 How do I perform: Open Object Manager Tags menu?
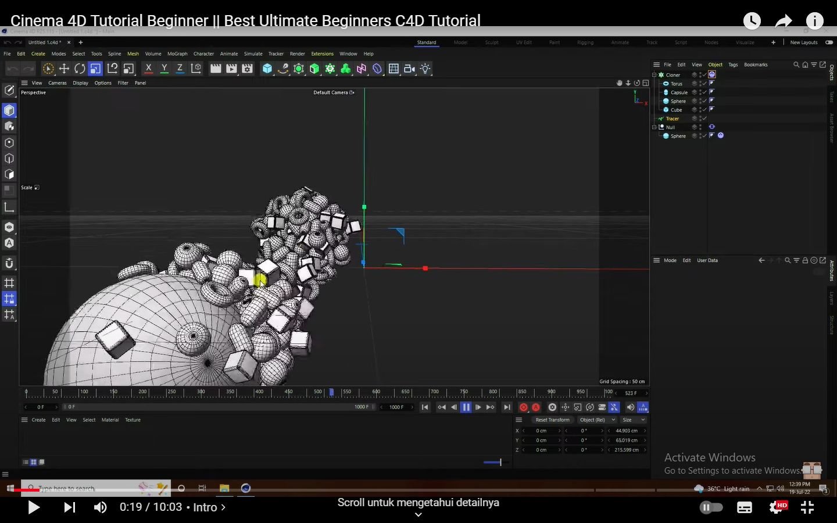pyautogui.click(x=733, y=65)
